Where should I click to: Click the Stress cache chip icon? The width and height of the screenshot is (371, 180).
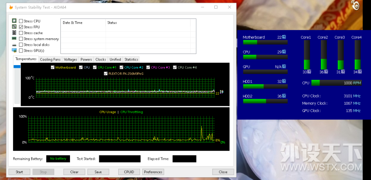(x=14, y=33)
